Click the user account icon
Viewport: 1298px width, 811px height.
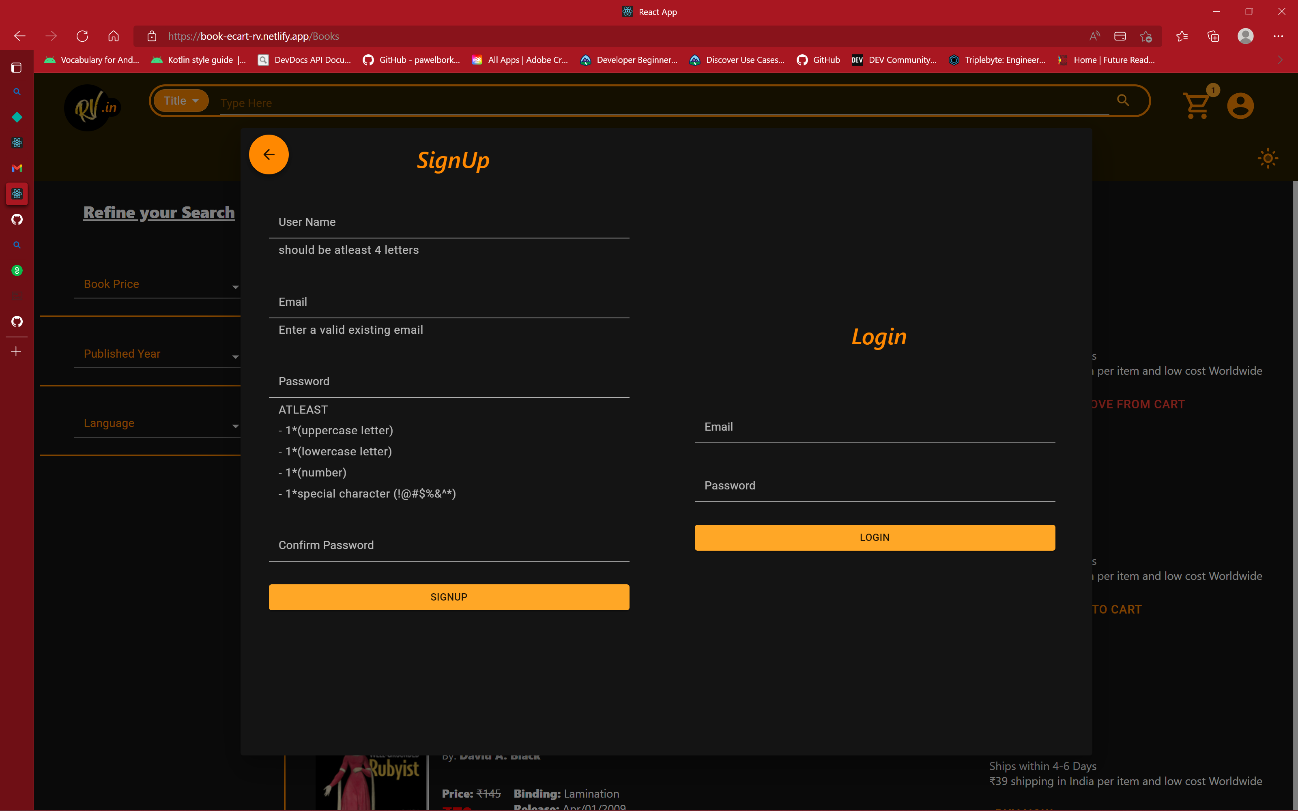click(x=1240, y=104)
